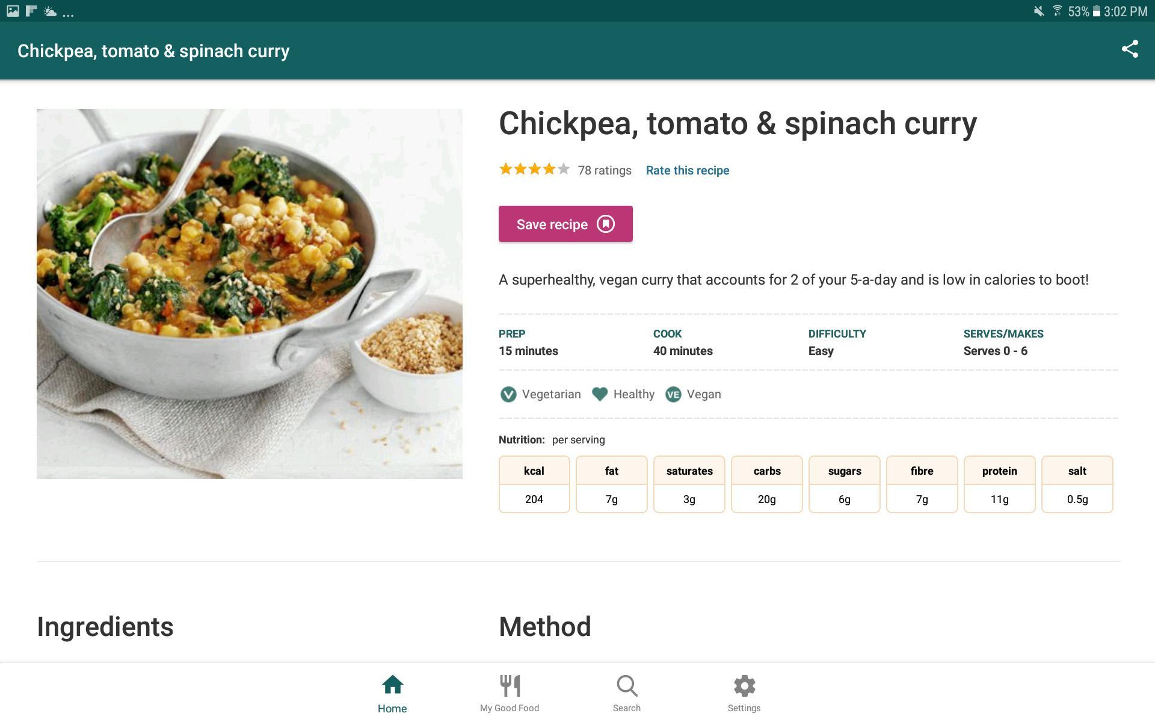Click the Rate this recipe link

coord(688,170)
